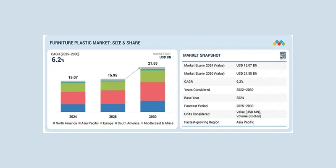Click the 'USD BN' unit label
The image size is (336, 168).
[x=165, y=58]
